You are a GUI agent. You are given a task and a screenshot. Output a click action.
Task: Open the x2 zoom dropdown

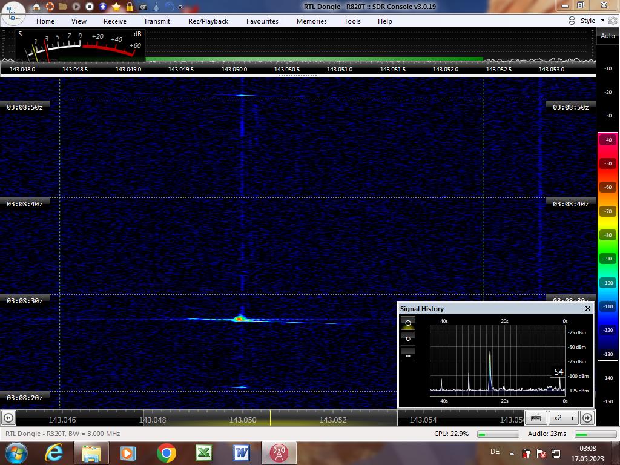pos(564,418)
